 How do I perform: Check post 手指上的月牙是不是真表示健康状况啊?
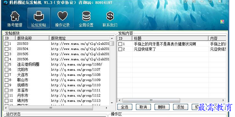pyautogui.click(x=120, y=44)
